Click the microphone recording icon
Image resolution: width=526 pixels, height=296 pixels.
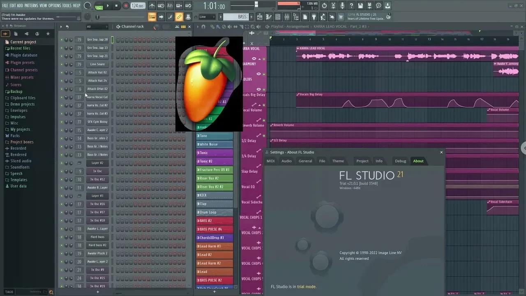pyautogui.click(x=342, y=6)
